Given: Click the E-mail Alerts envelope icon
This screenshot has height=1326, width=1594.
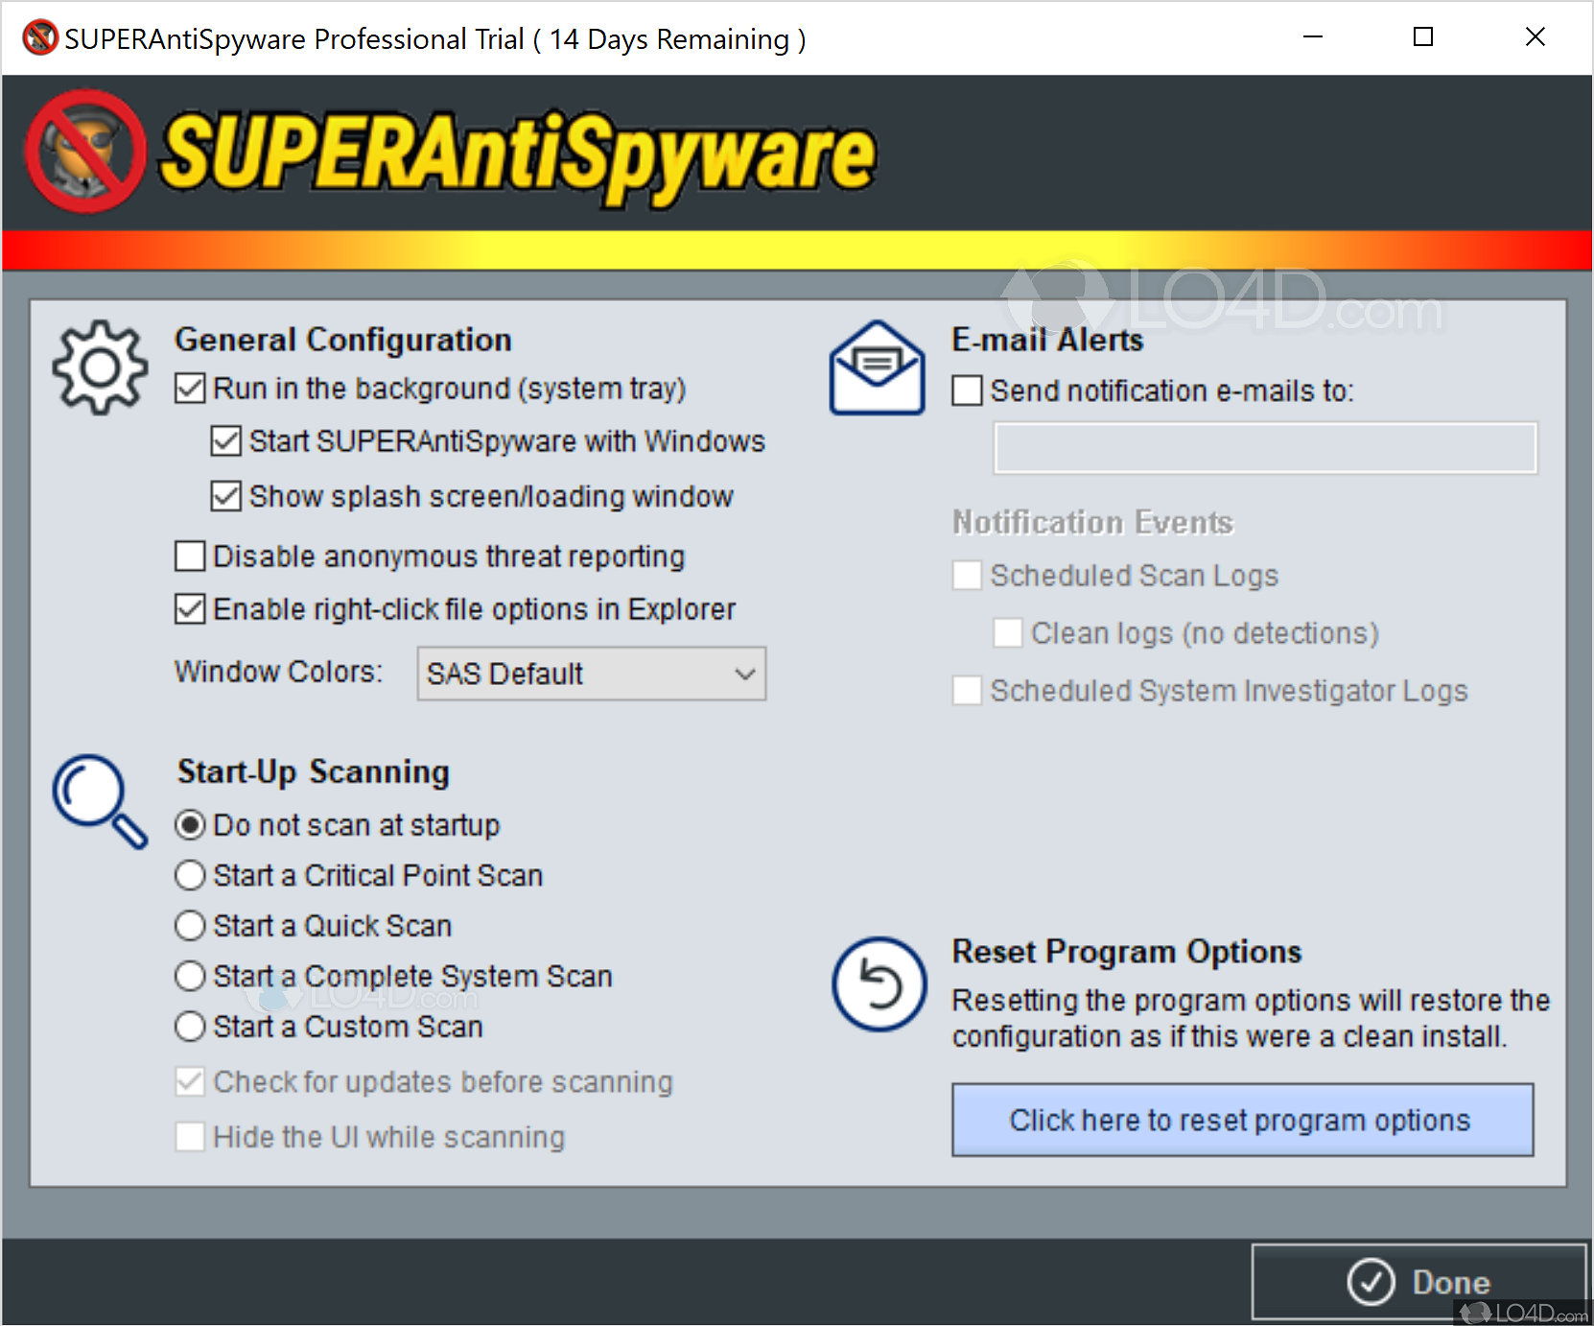Looking at the screenshot, I should click(876, 366).
